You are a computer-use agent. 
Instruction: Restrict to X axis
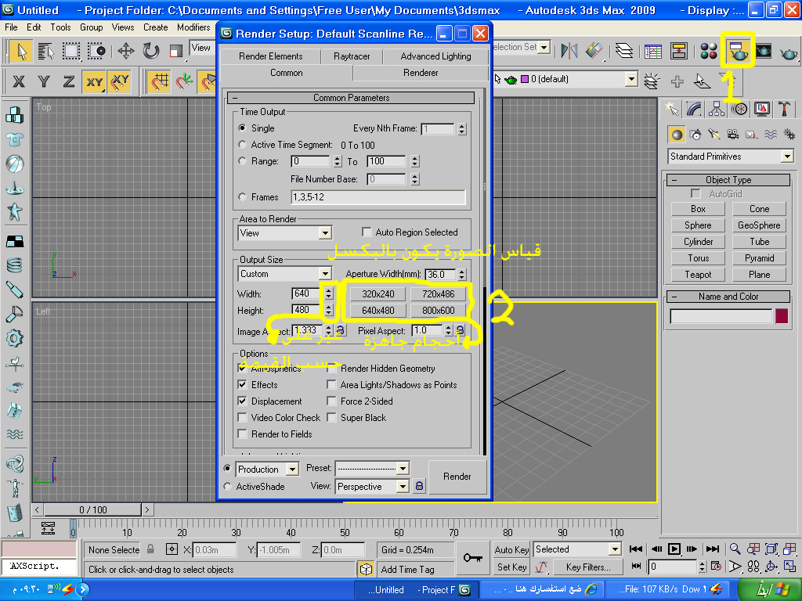[19, 81]
